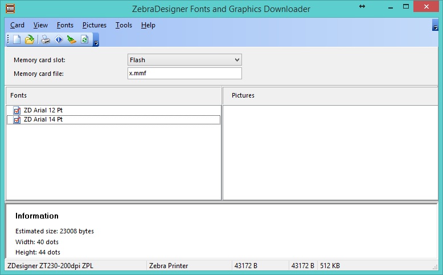
Task: Open the Pictures menu
Action: [x=95, y=25]
